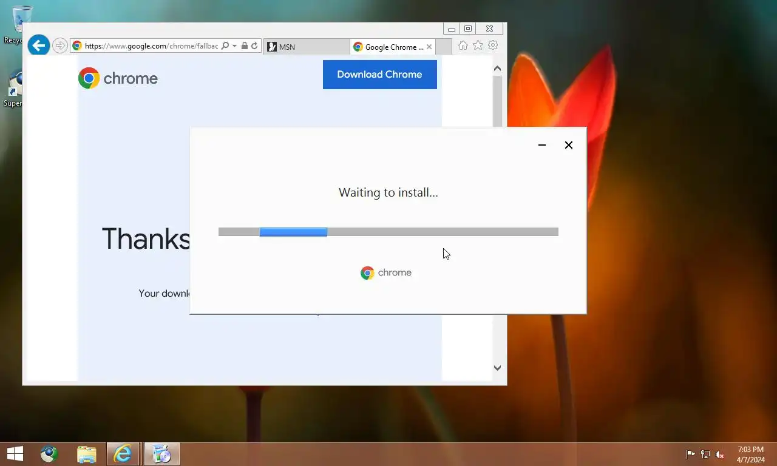Click the search magnifier in address bar
Screen dimensions: 777x466
[225, 46]
